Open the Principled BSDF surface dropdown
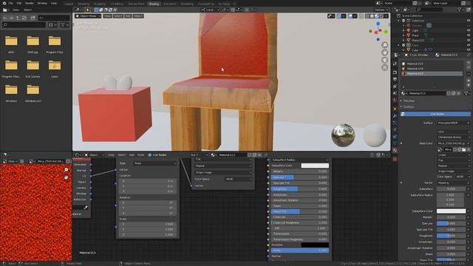Screen dimensions: 473x266 tap(453, 123)
